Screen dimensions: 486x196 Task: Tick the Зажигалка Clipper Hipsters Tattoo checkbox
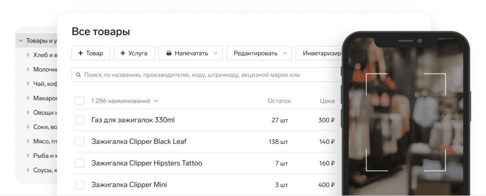(x=80, y=163)
